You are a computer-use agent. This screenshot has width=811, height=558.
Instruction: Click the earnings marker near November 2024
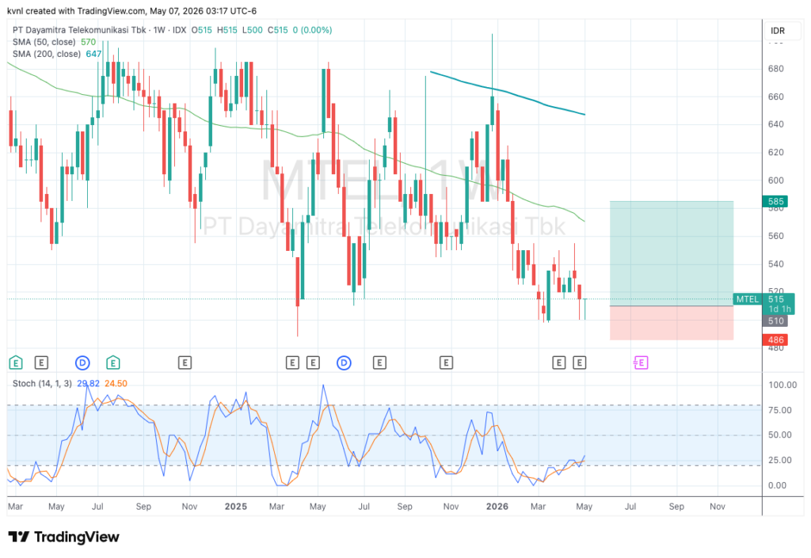click(185, 363)
